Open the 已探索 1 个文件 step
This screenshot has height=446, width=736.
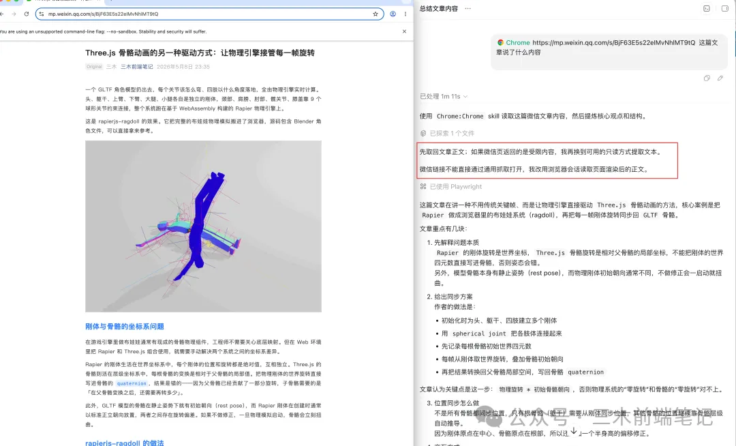[447, 134]
